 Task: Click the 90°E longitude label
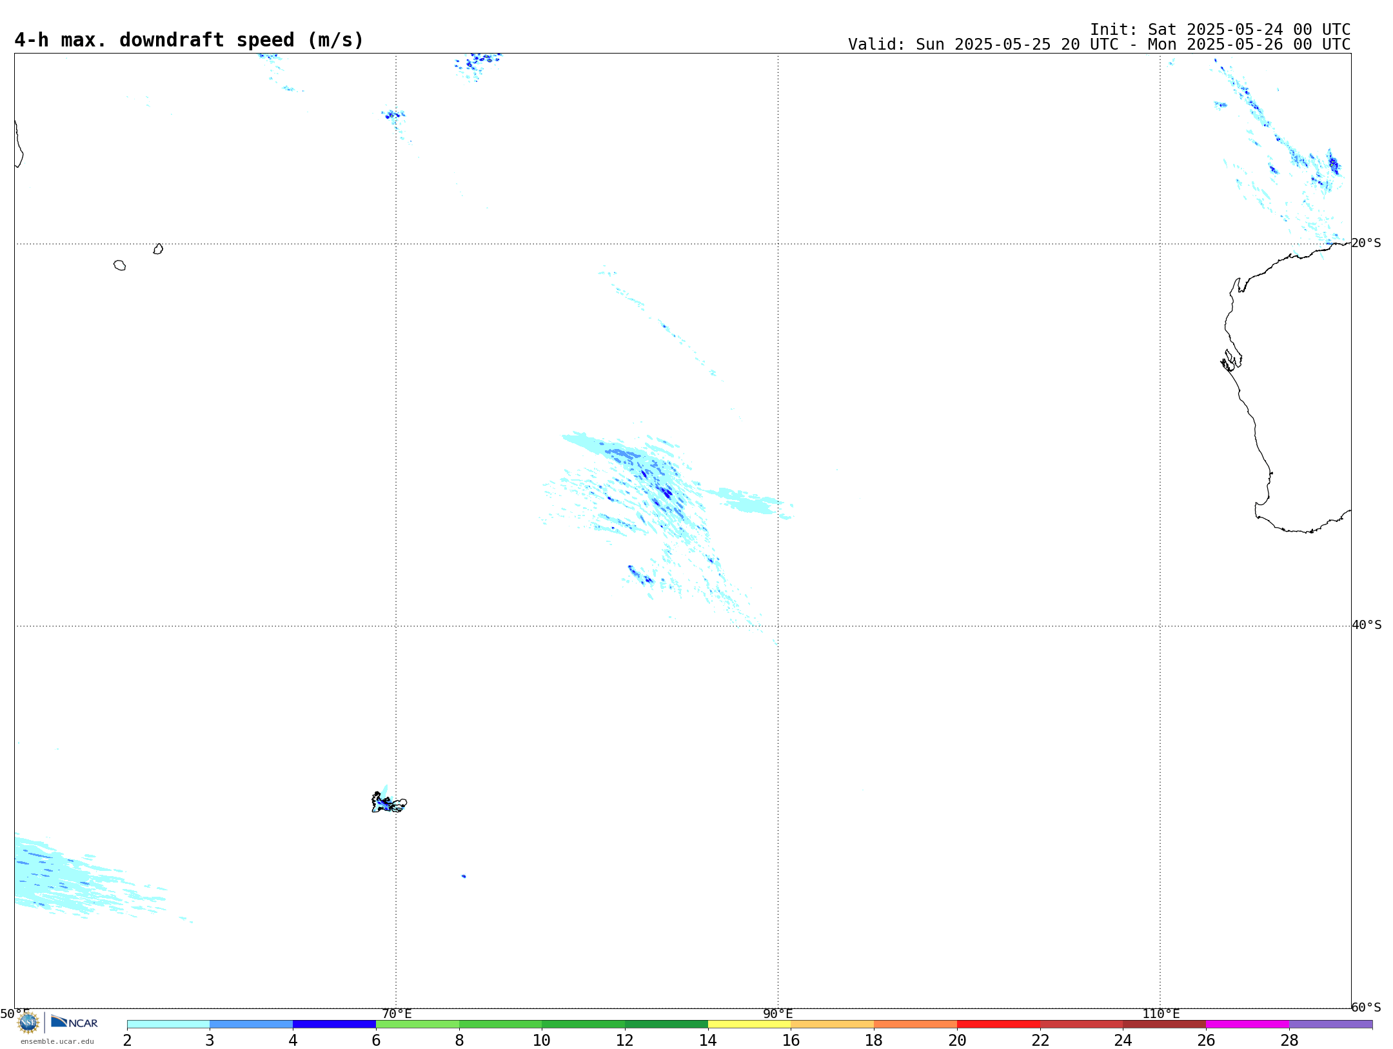coord(778,1014)
